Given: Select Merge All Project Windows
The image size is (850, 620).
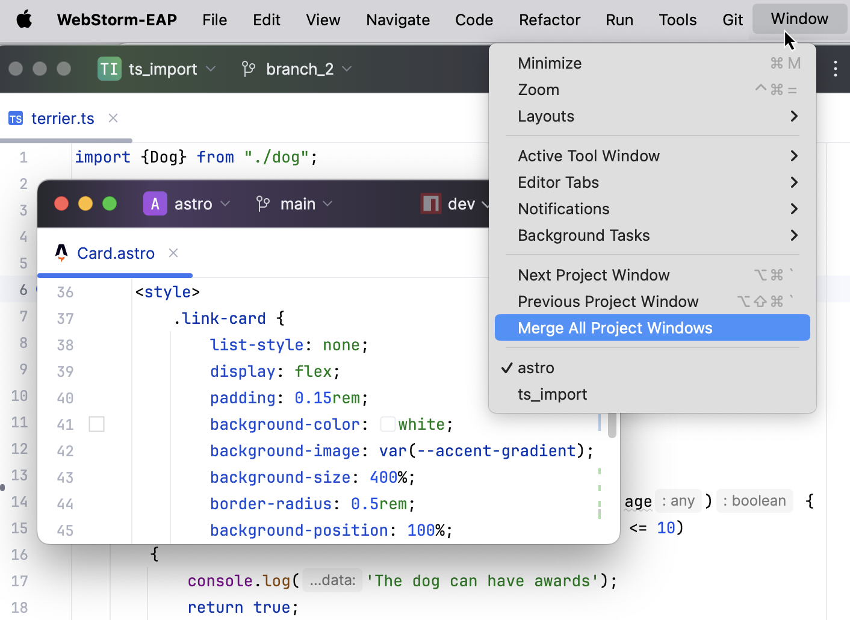Looking at the screenshot, I should (x=615, y=327).
